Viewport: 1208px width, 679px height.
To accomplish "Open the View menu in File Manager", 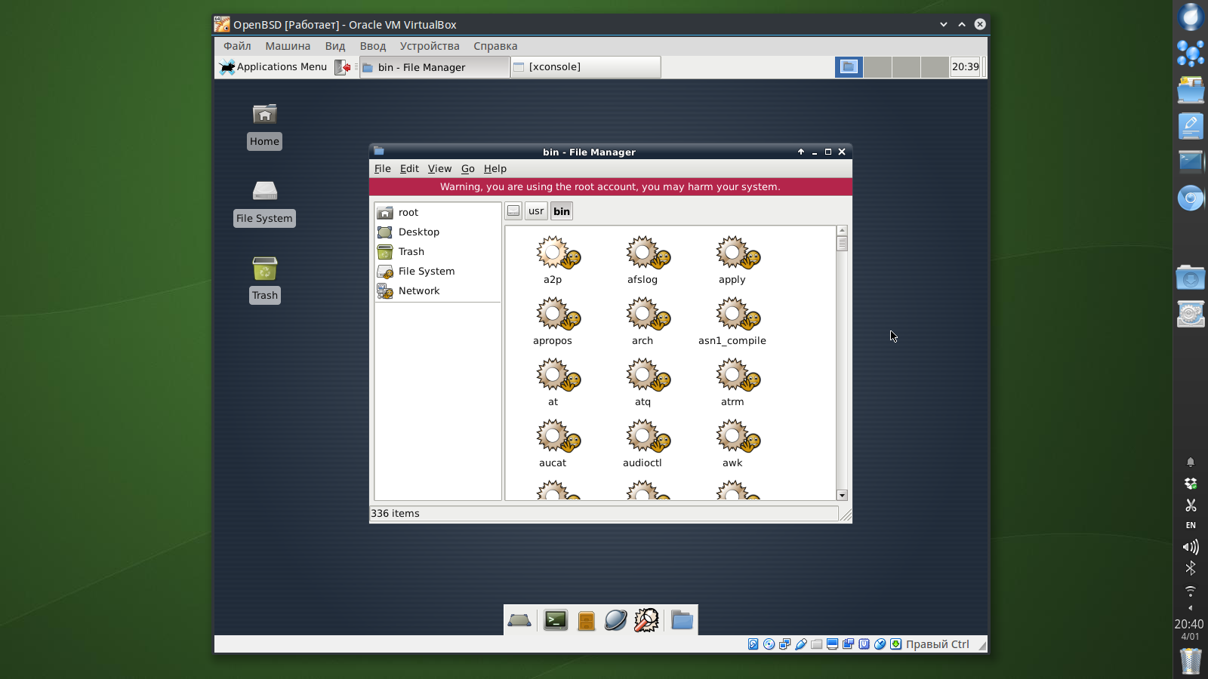I will (x=439, y=168).
